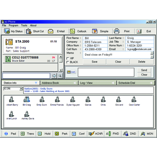Click the Print printer icon
The width and height of the screenshot is (157, 157).
point(117,31)
